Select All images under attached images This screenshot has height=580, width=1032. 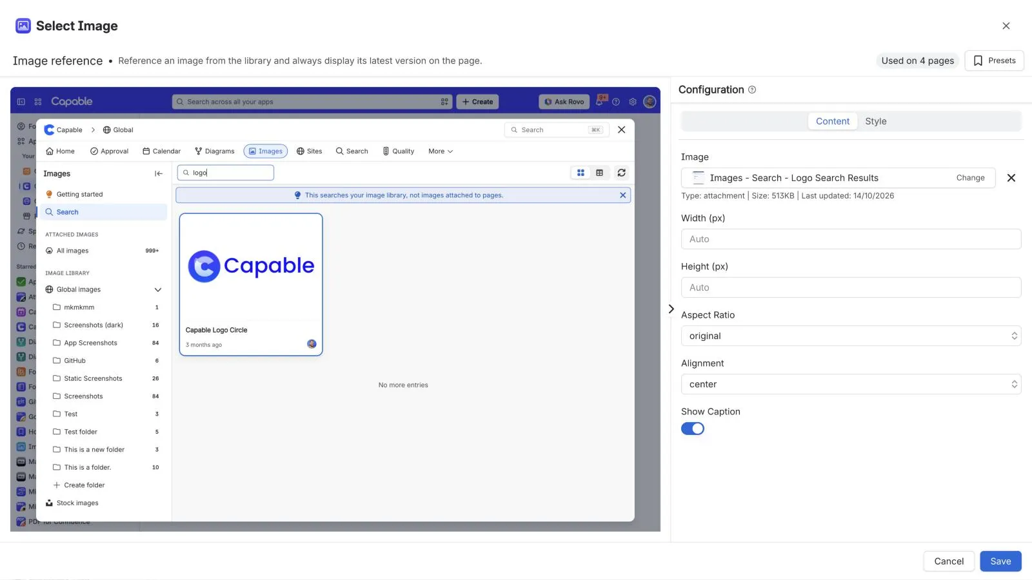click(103, 251)
